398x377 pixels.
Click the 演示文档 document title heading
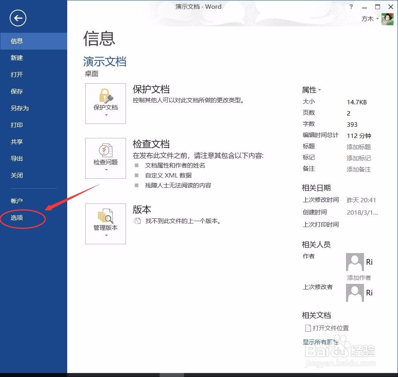[x=104, y=62]
